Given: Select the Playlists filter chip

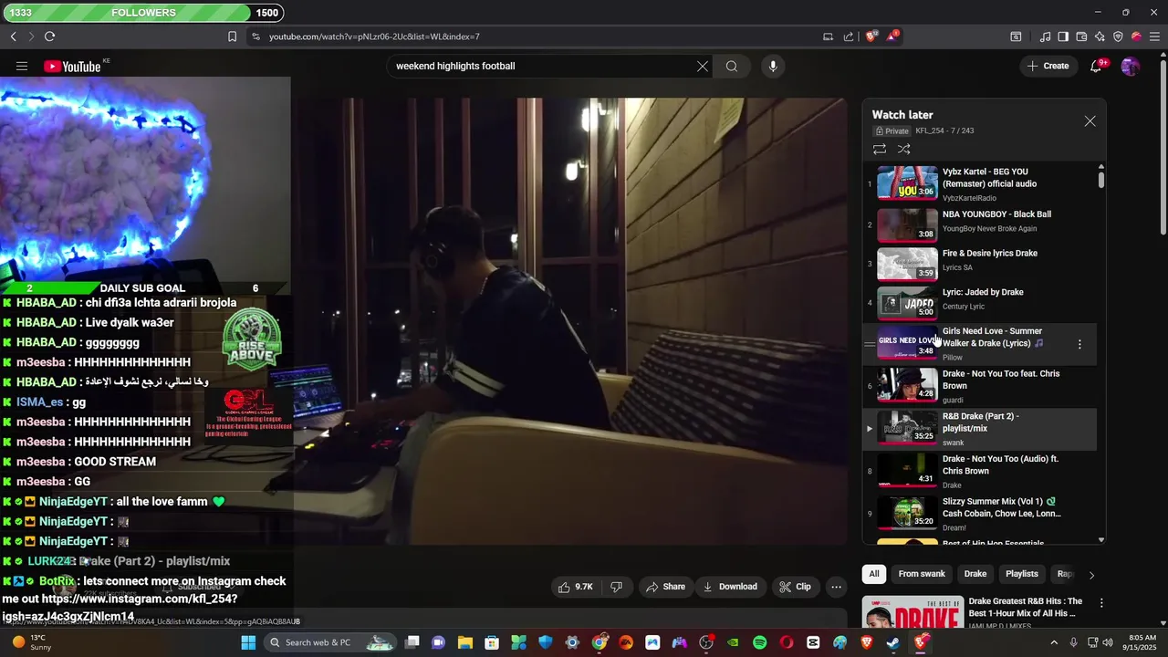Looking at the screenshot, I should click(x=1022, y=574).
